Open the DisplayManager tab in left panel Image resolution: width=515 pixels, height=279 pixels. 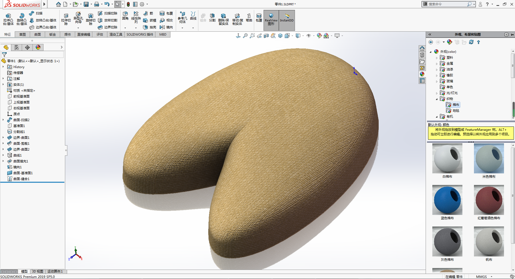(x=38, y=47)
